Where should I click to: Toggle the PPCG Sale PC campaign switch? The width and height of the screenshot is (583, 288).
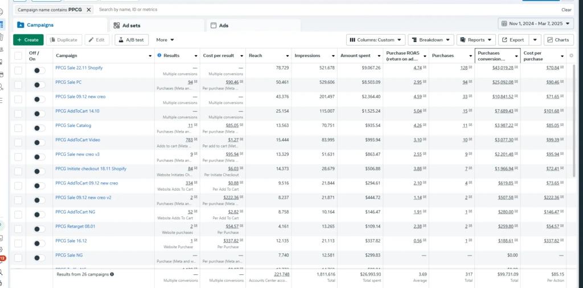(x=39, y=85)
